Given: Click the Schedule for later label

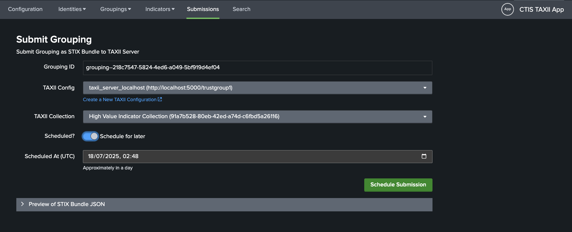Looking at the screenshot, I should [x=123, y=136].
